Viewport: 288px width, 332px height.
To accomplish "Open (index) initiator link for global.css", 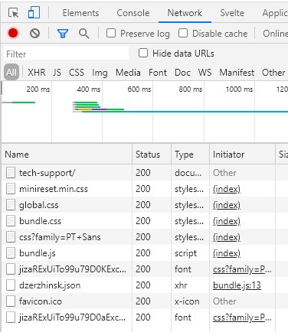I will point(227,205).
